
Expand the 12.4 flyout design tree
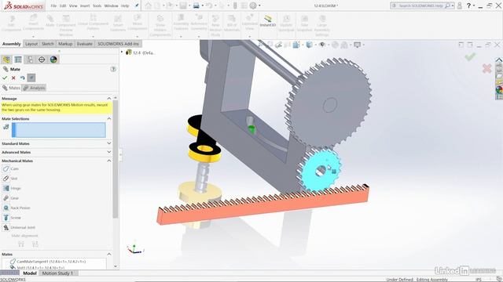tap(122, 52)
